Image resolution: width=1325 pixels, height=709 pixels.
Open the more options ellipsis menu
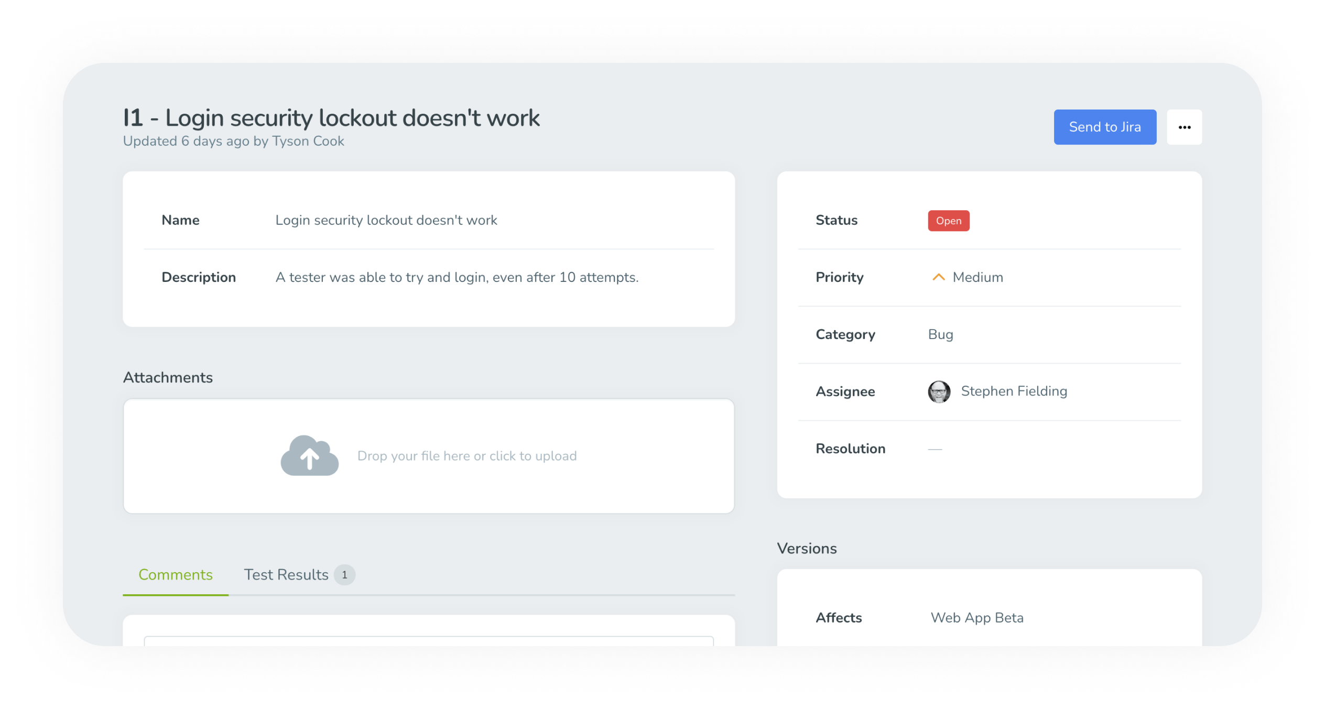(x=1185, y=127)
